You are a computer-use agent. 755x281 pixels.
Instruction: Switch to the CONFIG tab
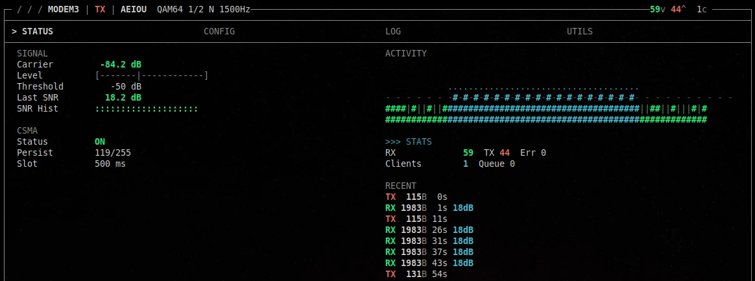pos(219,31)
